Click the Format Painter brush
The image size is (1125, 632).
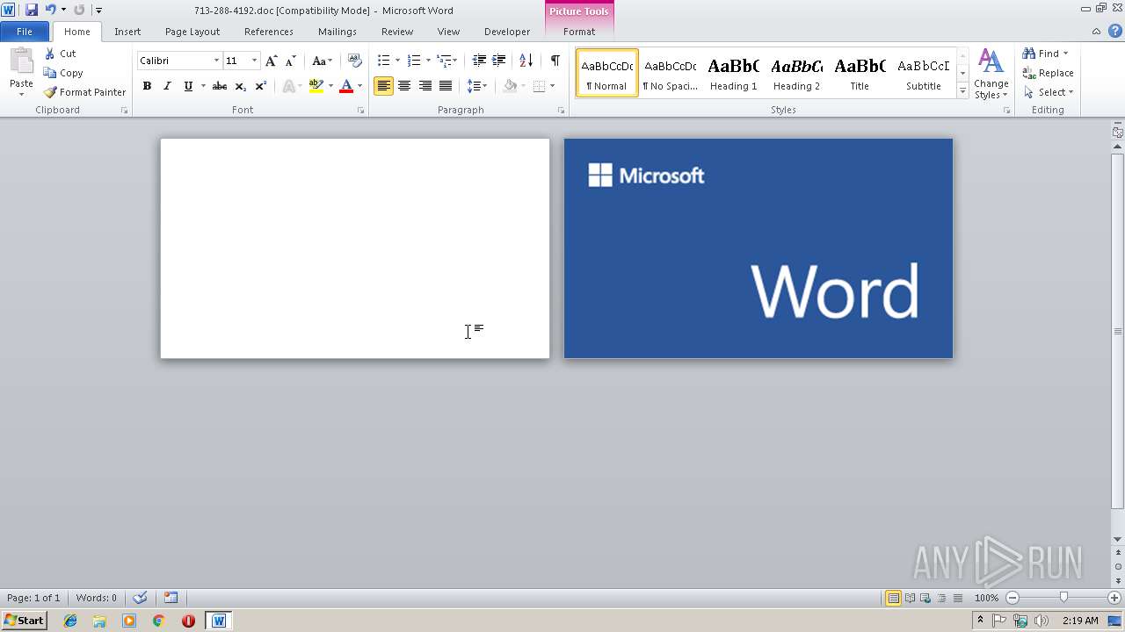pyautogui.click(x=50, y=92)
